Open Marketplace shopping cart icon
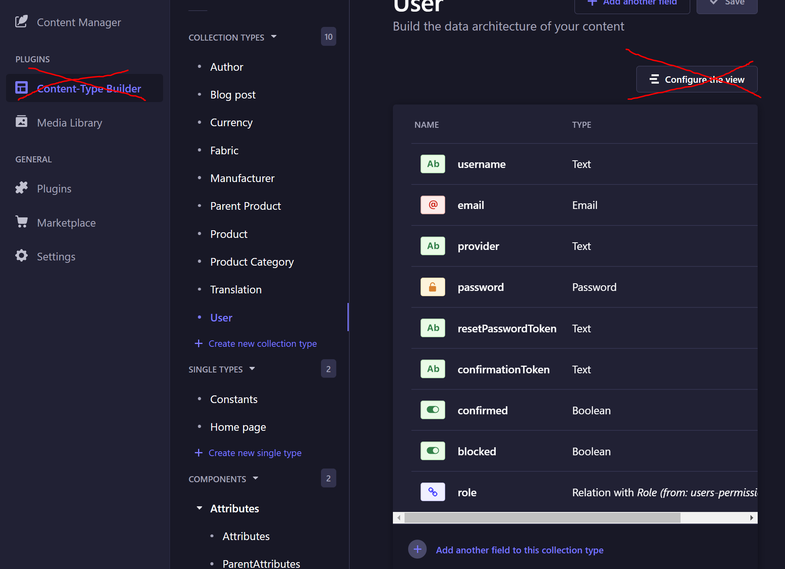 click(21, 222)
